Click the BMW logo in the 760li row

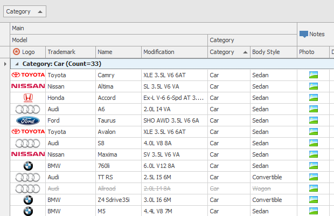click(28, 166)
